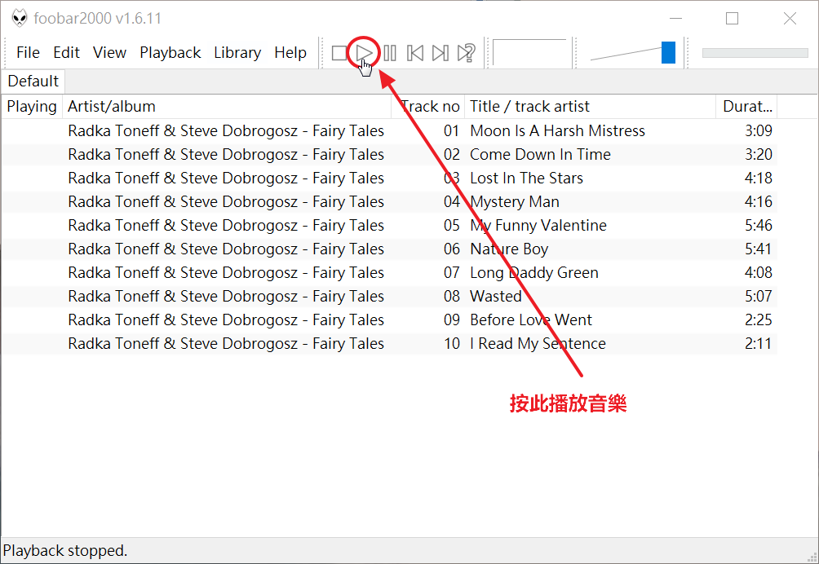Viewport: 819px width, 564px height.
Task: Click the Playback stopped status bar text
Action: pyautogui.click(x=65, y=551)
